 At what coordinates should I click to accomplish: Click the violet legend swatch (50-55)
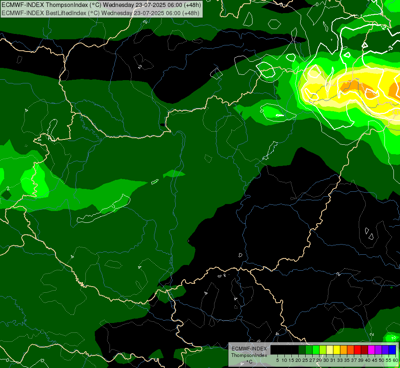[x=385, y=350]
